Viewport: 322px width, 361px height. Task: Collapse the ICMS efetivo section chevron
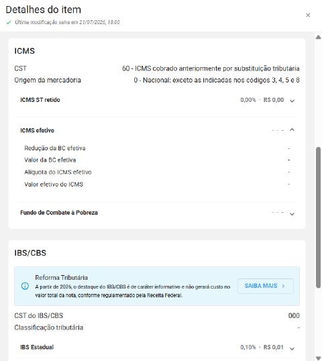coord(292,130)
